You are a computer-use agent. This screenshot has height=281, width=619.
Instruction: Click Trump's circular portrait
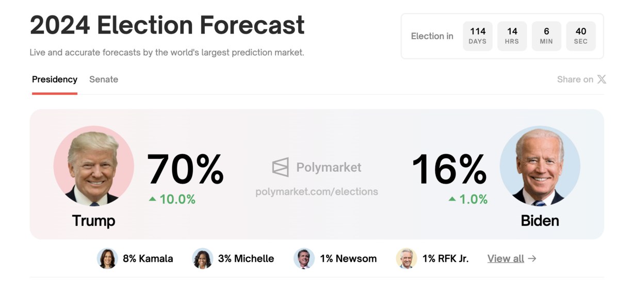coord(94,166)
